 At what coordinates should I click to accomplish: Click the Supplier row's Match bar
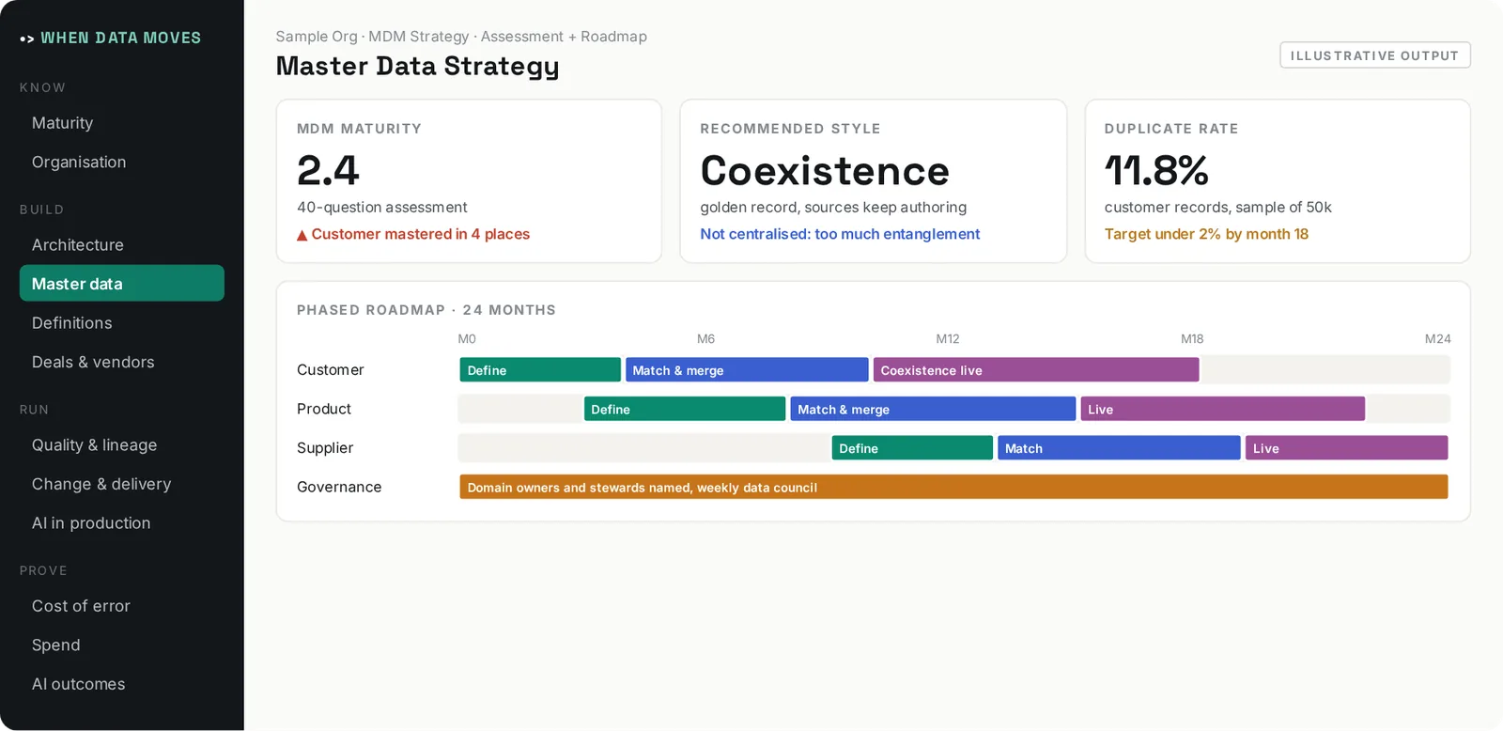point(1119,448)
